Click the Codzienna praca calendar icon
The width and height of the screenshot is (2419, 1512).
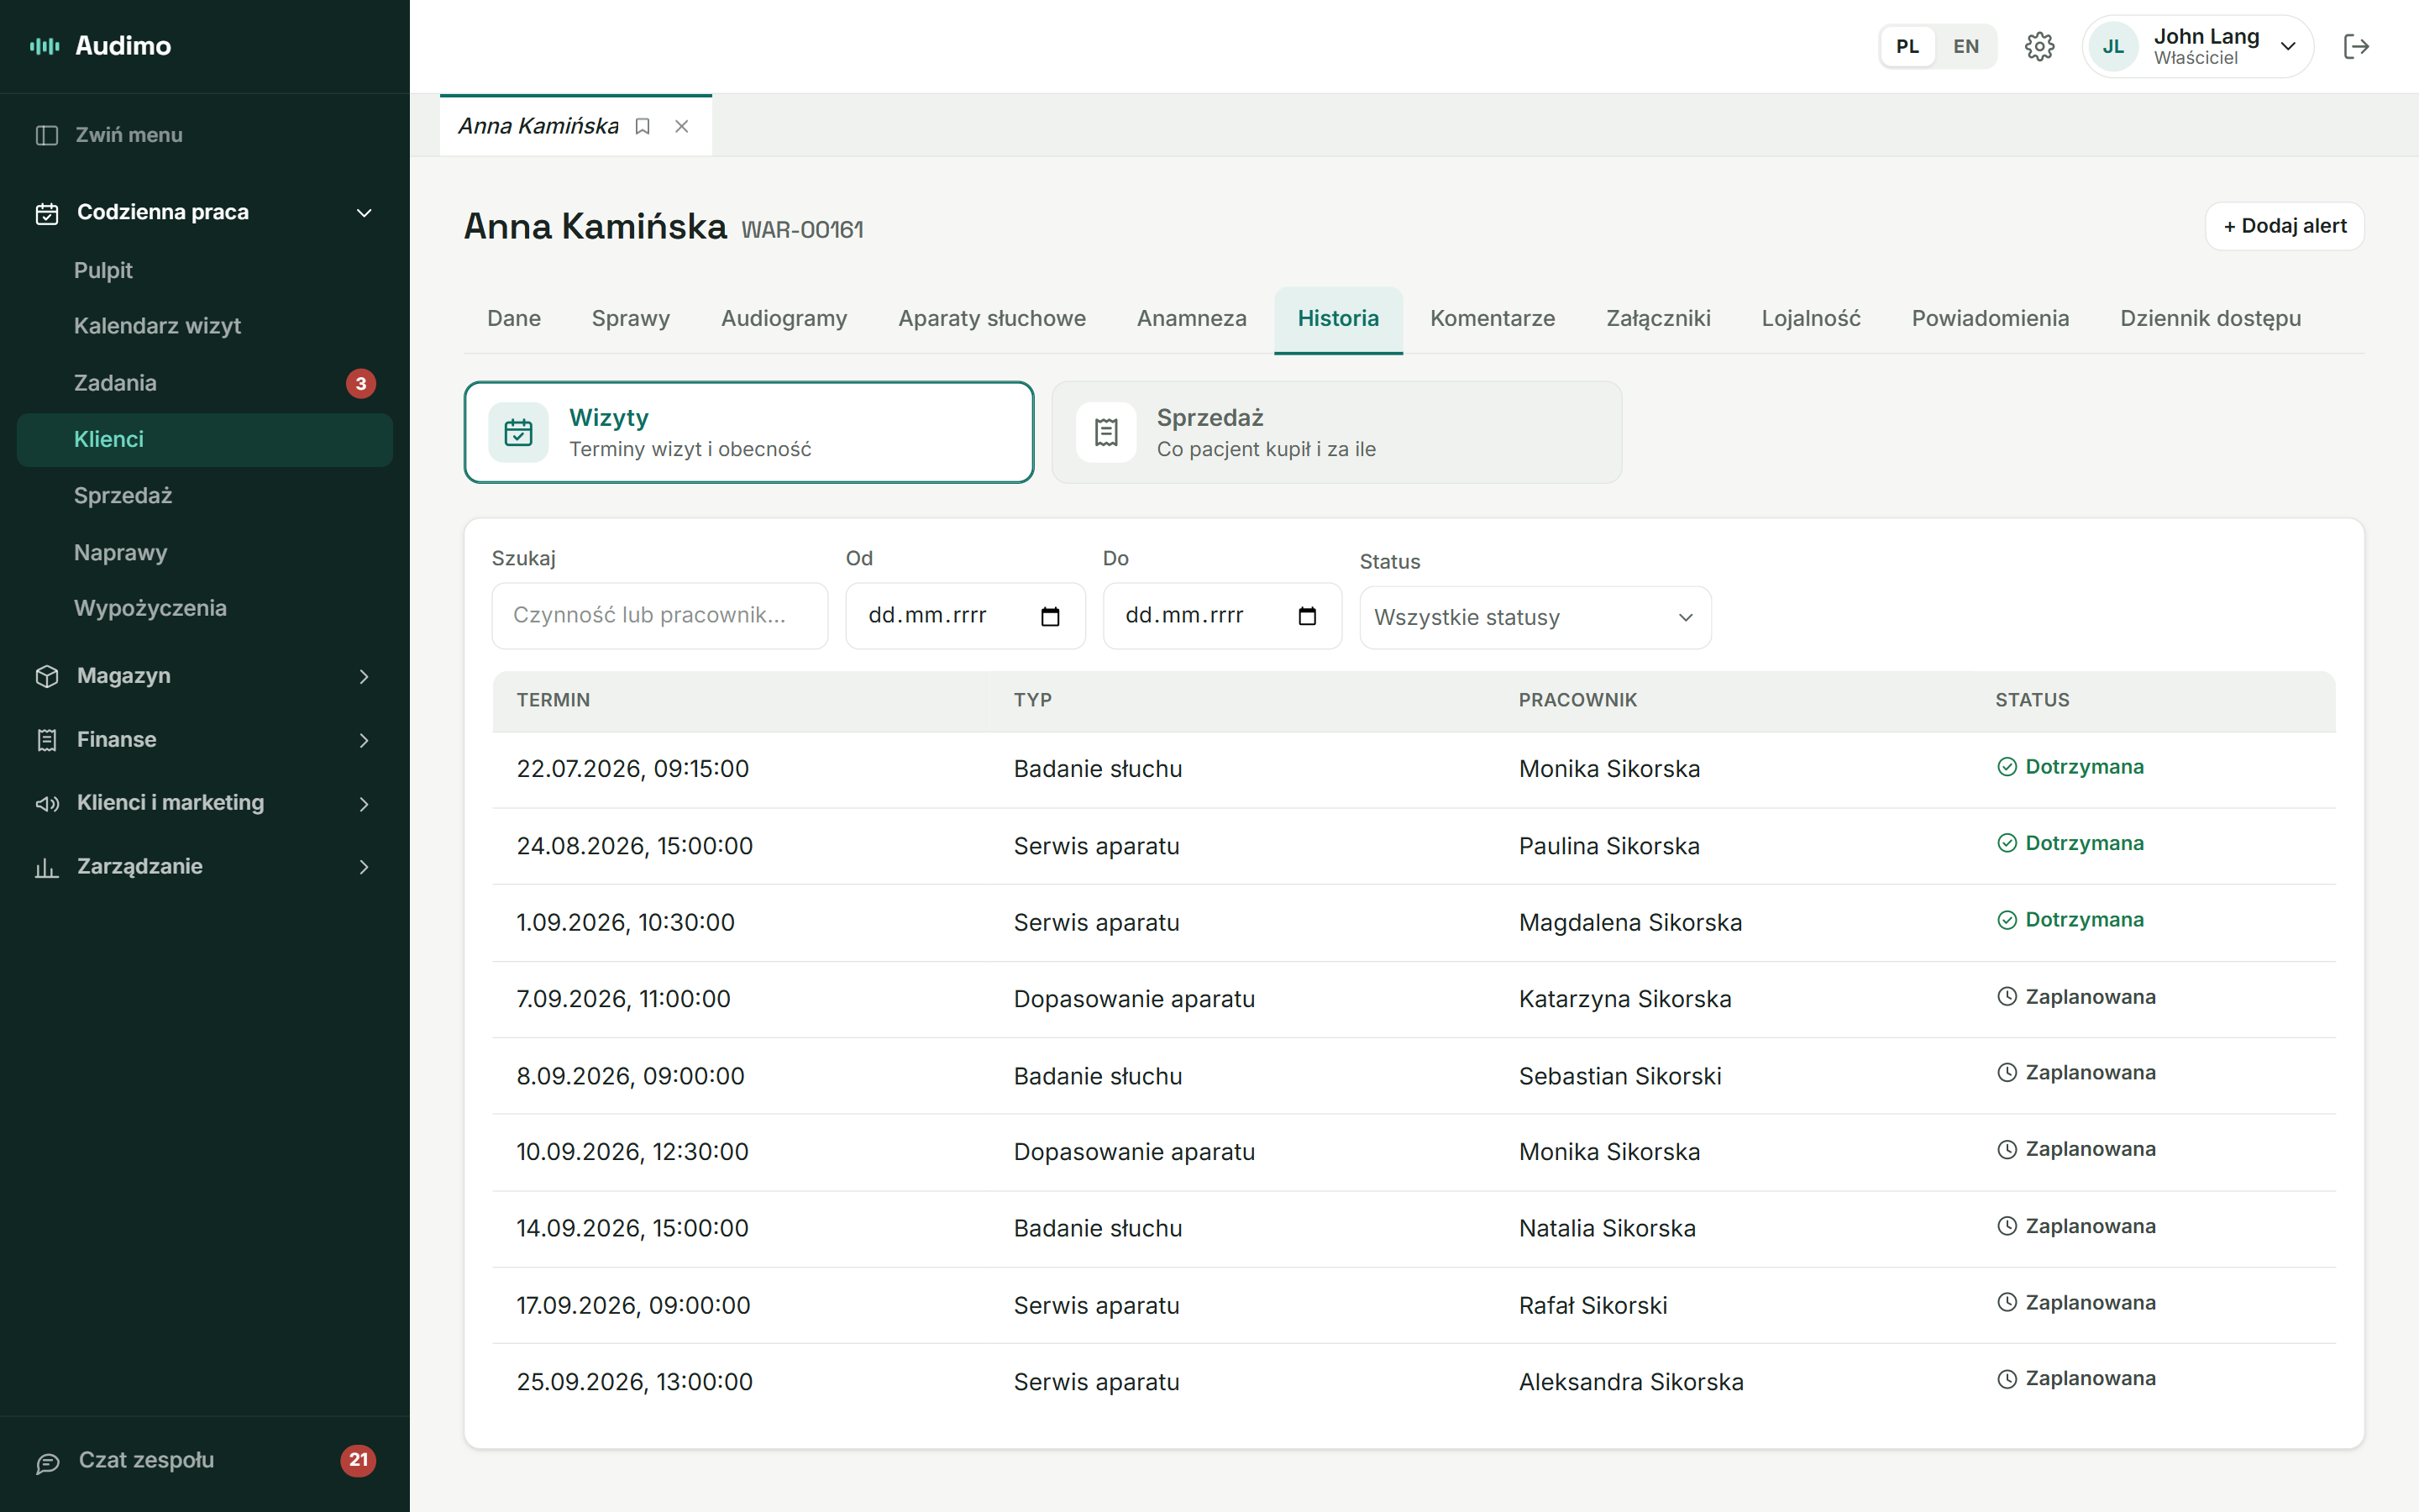[x=46, y=213]
